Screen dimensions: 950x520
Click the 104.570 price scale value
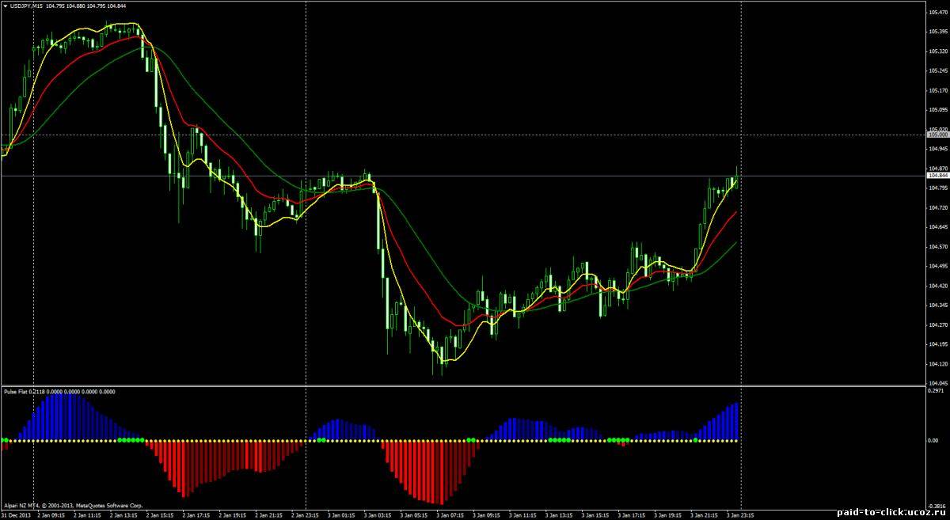937,246
